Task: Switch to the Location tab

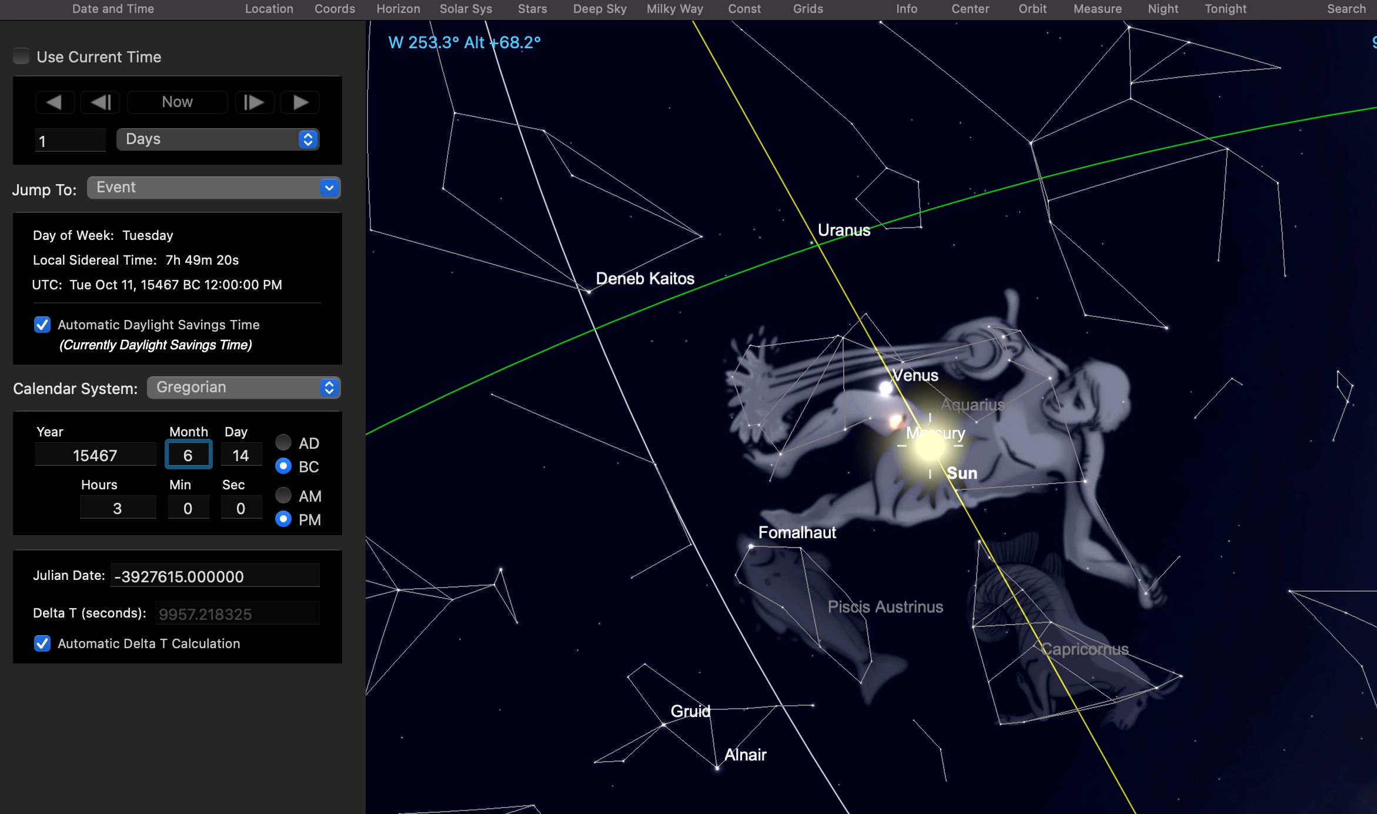Action: (269, 9)
